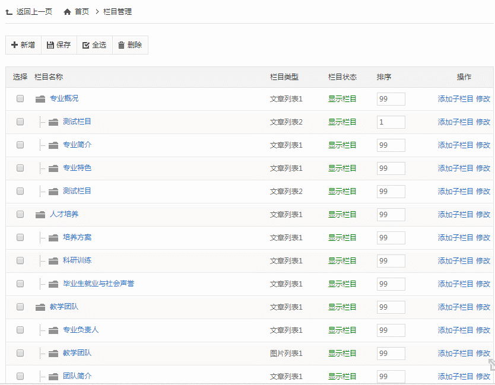
Task: Focus the 排序 field showing value 1
Action: pos(391,122)
